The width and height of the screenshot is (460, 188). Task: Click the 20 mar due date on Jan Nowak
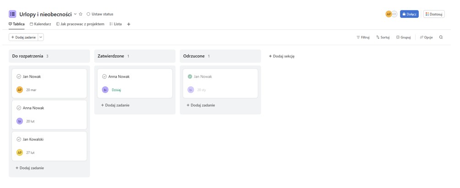[x=31, y=90]
